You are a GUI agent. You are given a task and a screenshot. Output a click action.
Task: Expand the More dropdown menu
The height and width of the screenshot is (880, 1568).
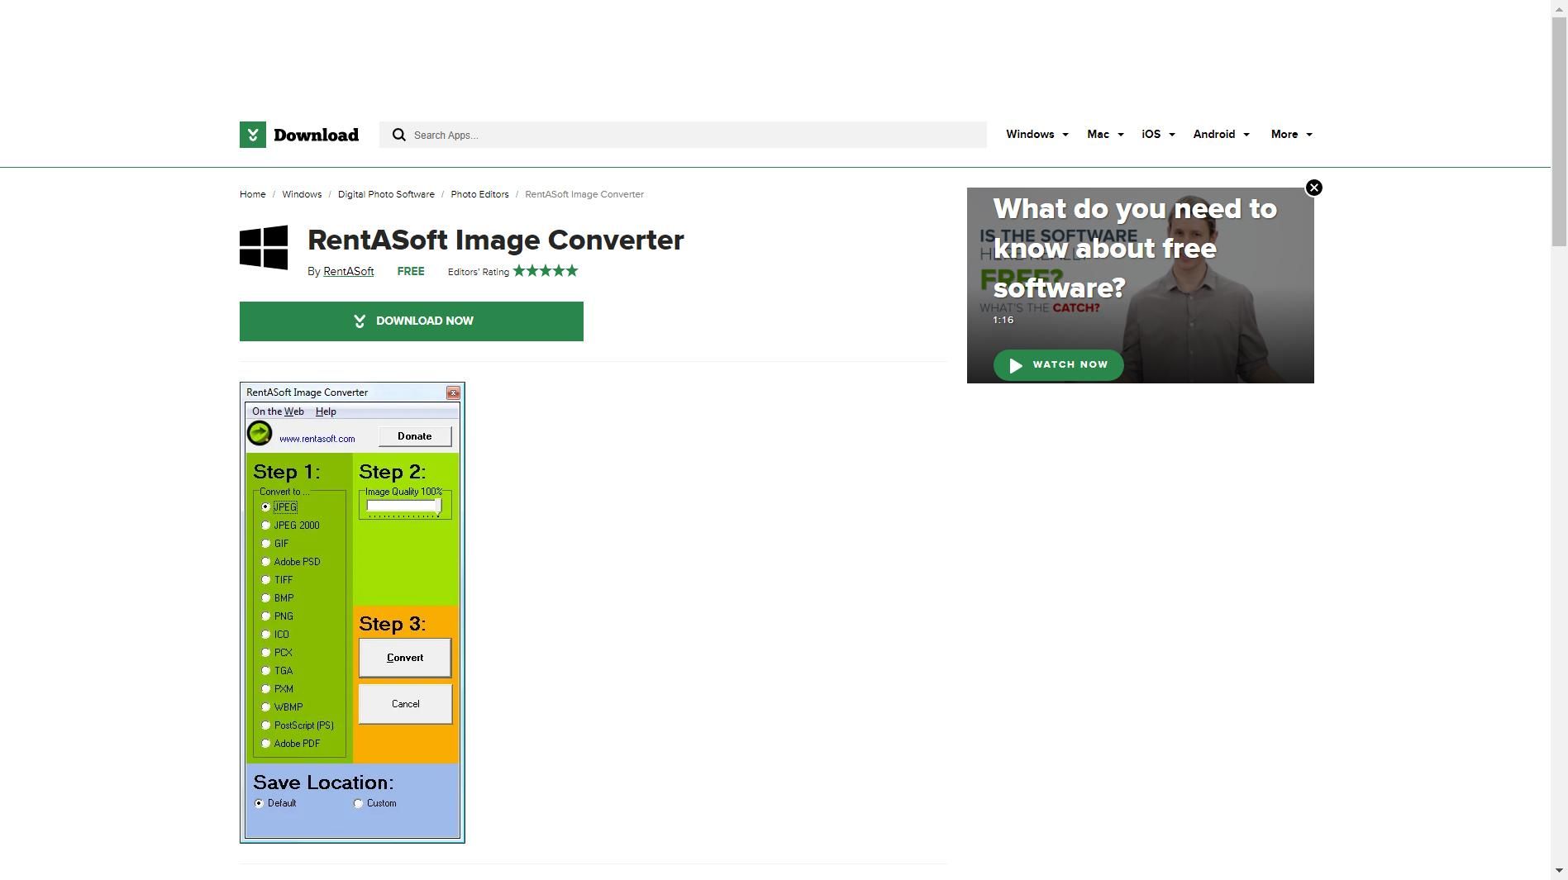(1291, 134)
